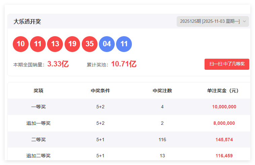Click the winning count 116
Screen dimensions: 255x165
click(x=162, y=140)
